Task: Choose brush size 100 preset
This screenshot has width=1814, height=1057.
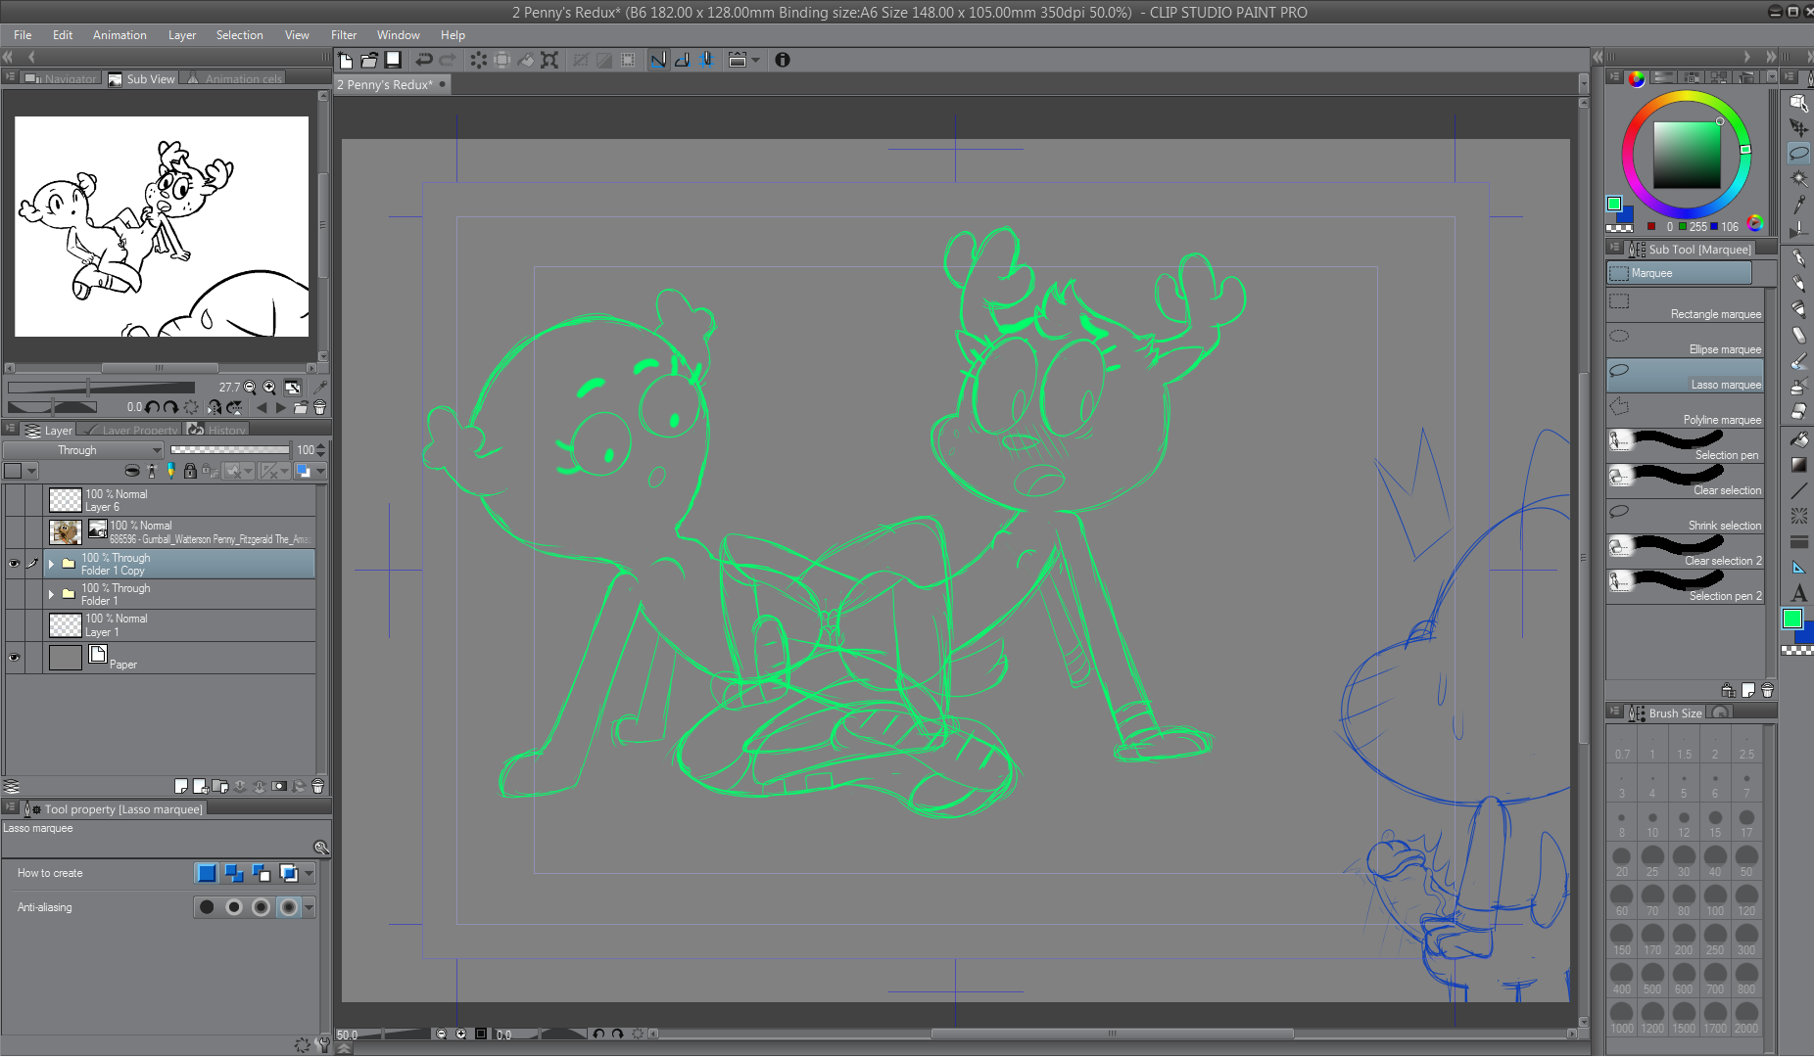Action: coord(1715,900)
